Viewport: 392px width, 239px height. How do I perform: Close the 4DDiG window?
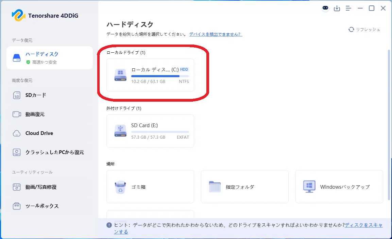[x=383, y=8]
